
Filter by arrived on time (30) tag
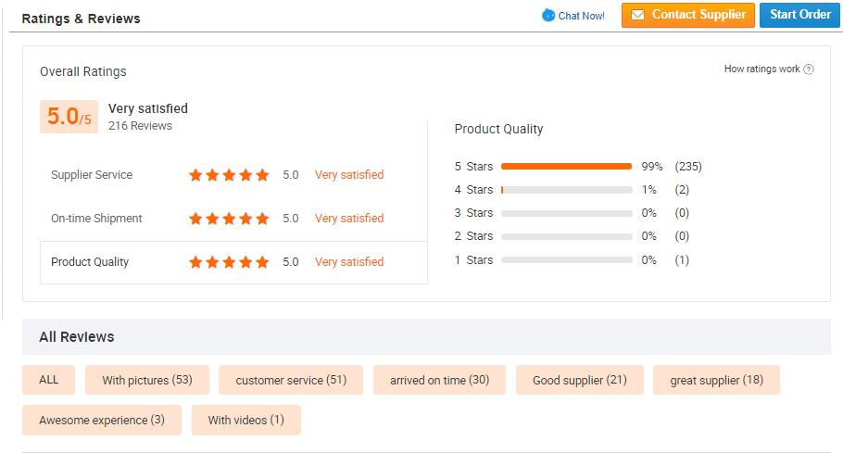point(439,380)
